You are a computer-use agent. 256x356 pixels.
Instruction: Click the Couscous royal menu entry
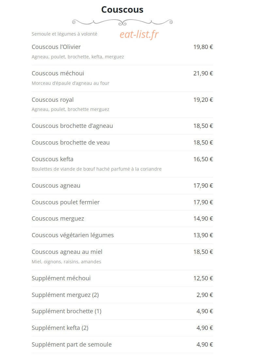(122, 105)
